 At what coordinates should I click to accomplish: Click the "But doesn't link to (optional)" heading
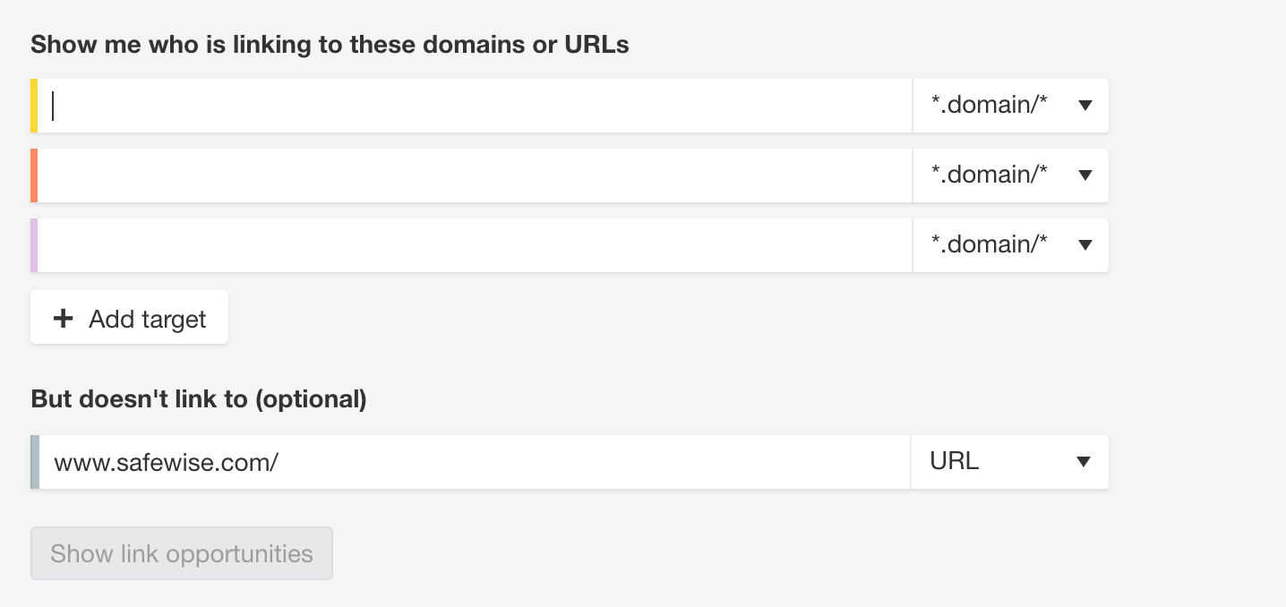pyautogui.click(x=199, y=399)
